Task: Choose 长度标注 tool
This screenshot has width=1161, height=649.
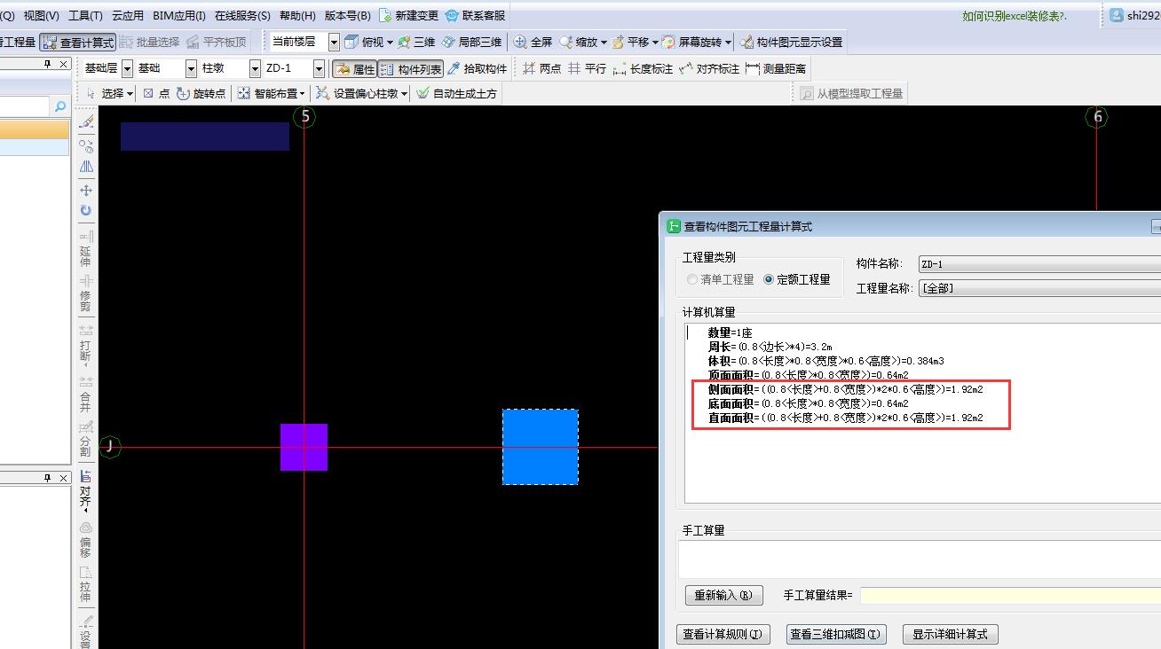Action: point(643,68)
